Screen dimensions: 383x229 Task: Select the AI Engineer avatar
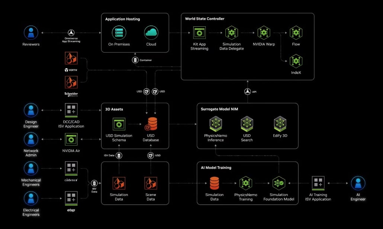point(358,183)
